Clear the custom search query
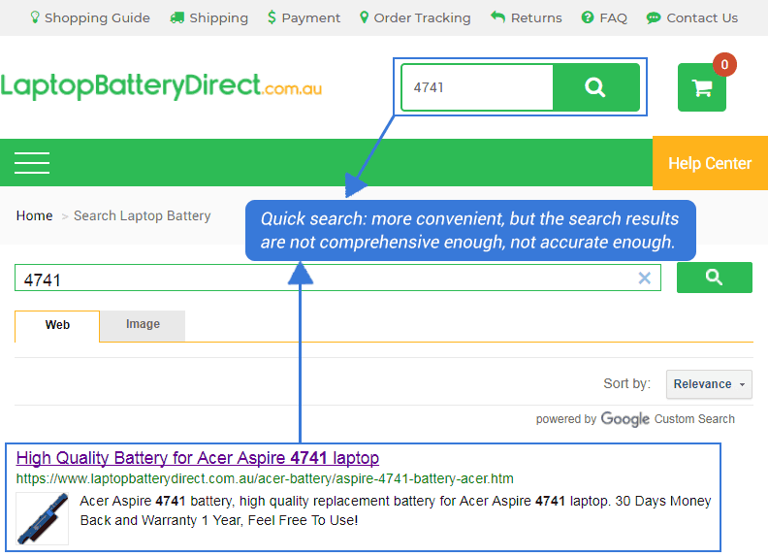The height and width of the screenshot is (557, 768). (x=645, y=278)
